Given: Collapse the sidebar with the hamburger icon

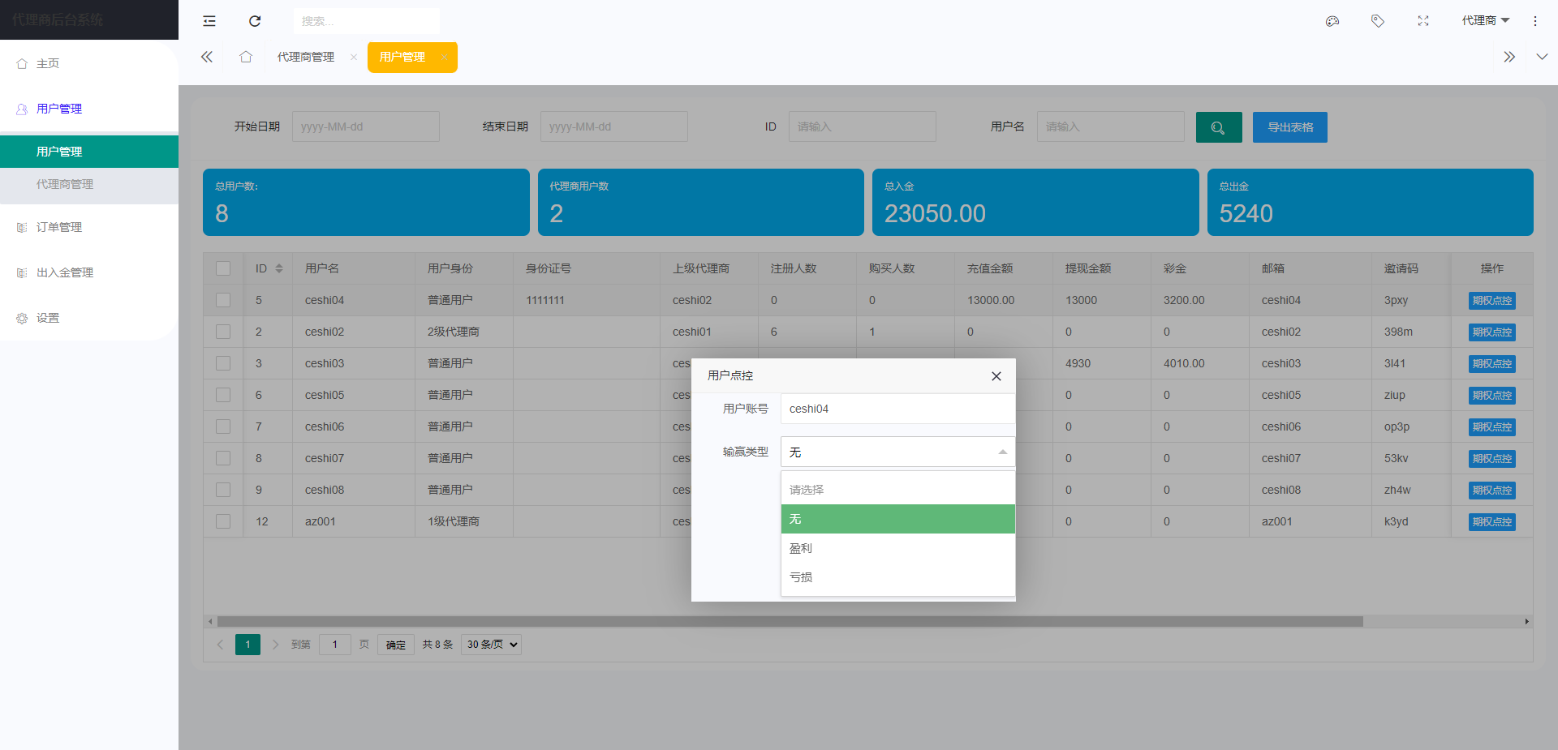Looking at the screenshot, I should (209, 21).
